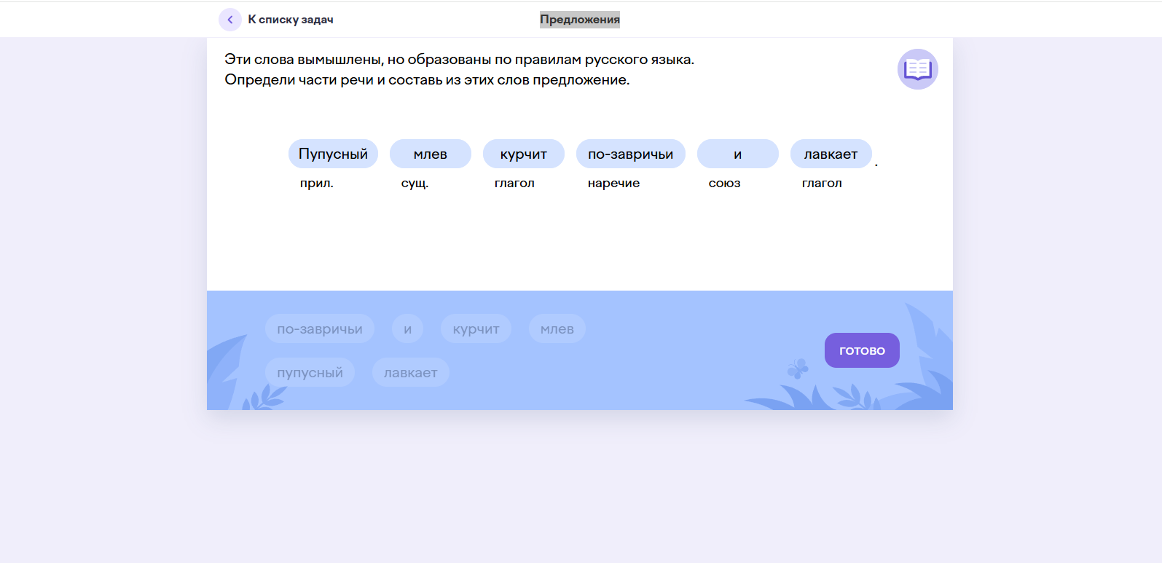The height and width of the screenshot is (563, 1162).
Task: Click the back arrow icon
Action: click(230, 20)
